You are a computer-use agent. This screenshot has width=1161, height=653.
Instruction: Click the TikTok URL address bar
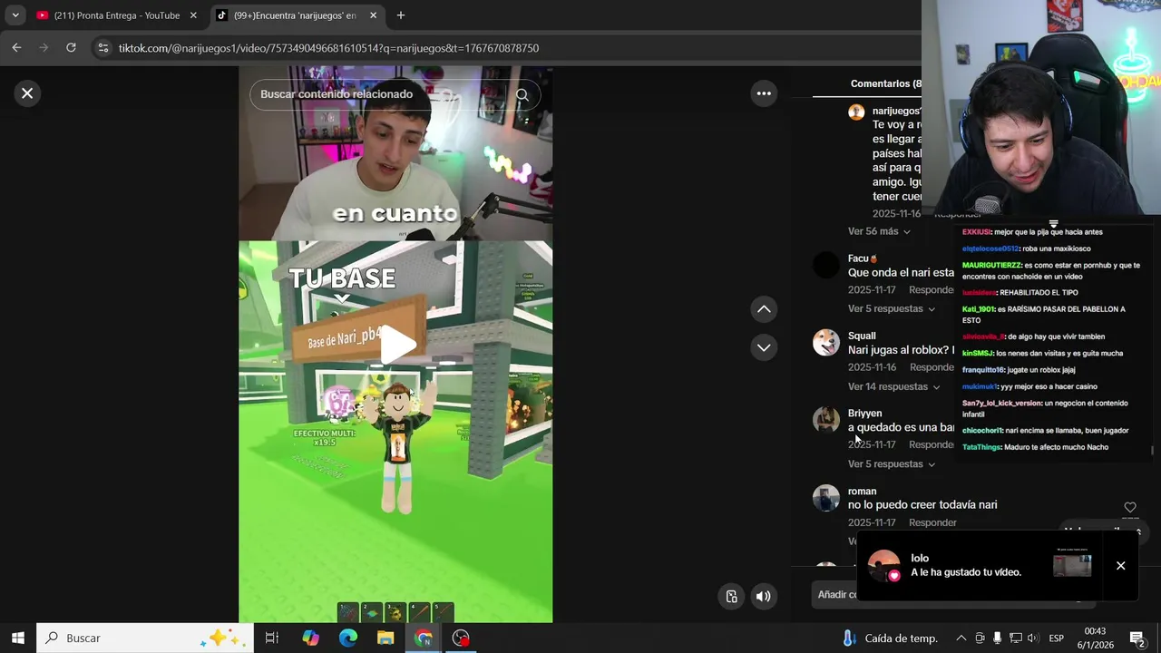[x=328, y=48]
